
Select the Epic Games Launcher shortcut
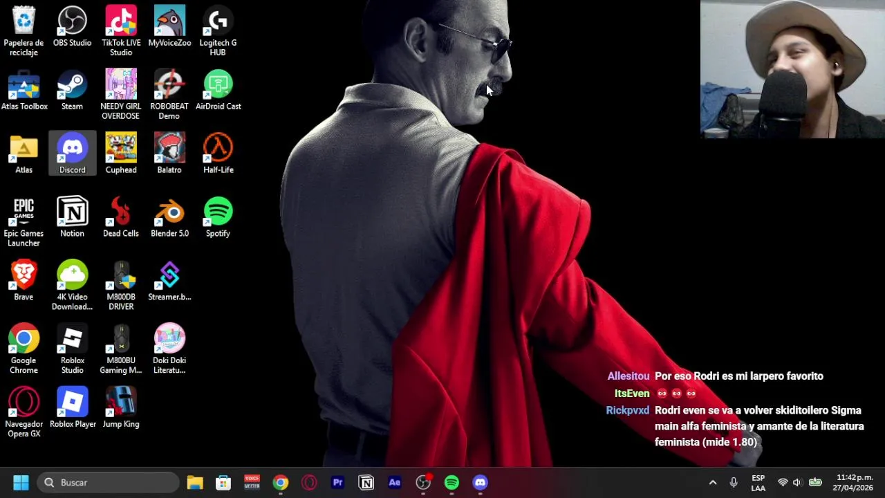[x=24, y=222]
